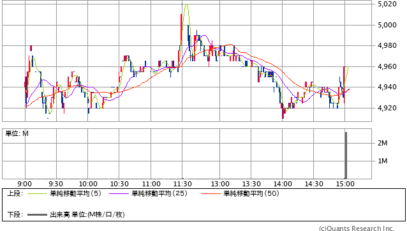Click the (c)Quants Research Inc. credit text
The width and height of the screenshot is (407, 231).
pos(357,228)
